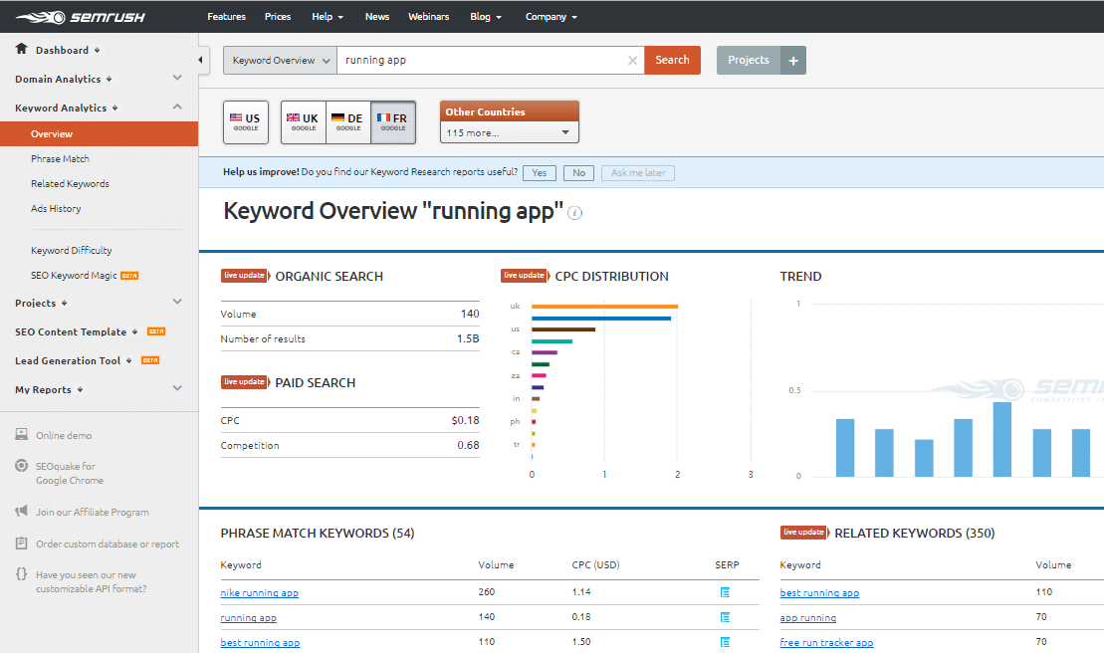The image size is (1104, 653).
Task: Expand the Projects sidebar section chevron
Action: click(177, 302)
